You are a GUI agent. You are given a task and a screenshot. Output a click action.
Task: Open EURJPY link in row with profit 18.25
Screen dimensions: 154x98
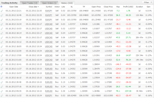click(49, 15)
